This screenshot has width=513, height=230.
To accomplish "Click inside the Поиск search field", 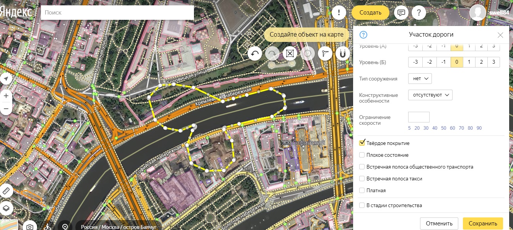I will pos(115,12).
